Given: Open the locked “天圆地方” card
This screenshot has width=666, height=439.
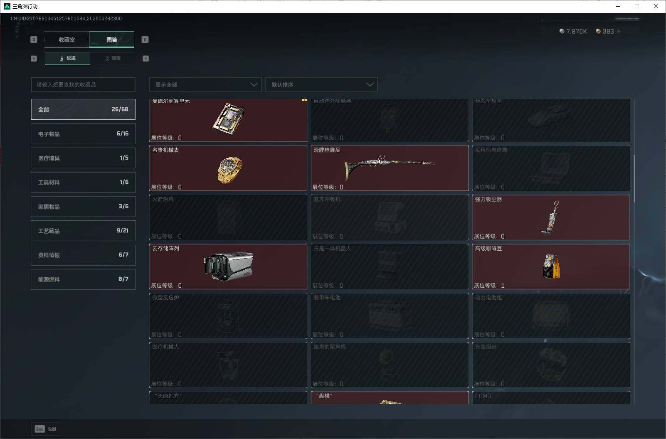Looking at the screenshot, I should pos(228,398).
